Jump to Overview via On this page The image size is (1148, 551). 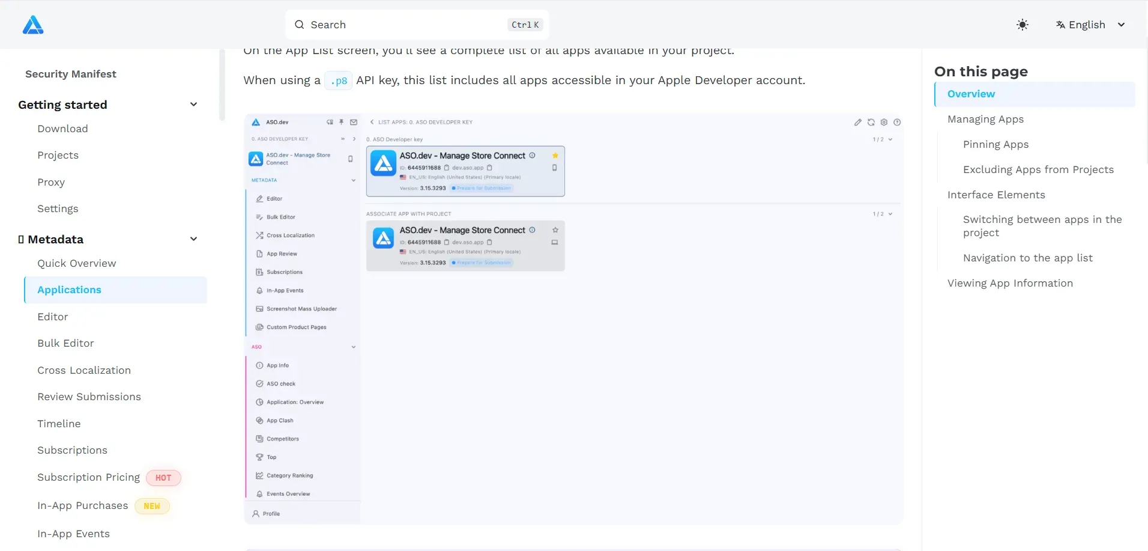970,94
